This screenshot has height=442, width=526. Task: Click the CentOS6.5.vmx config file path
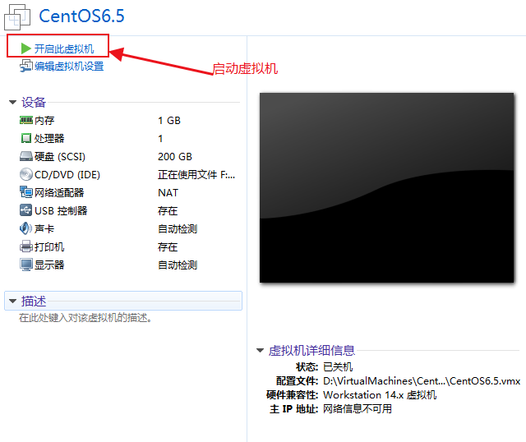coord(422,381)
